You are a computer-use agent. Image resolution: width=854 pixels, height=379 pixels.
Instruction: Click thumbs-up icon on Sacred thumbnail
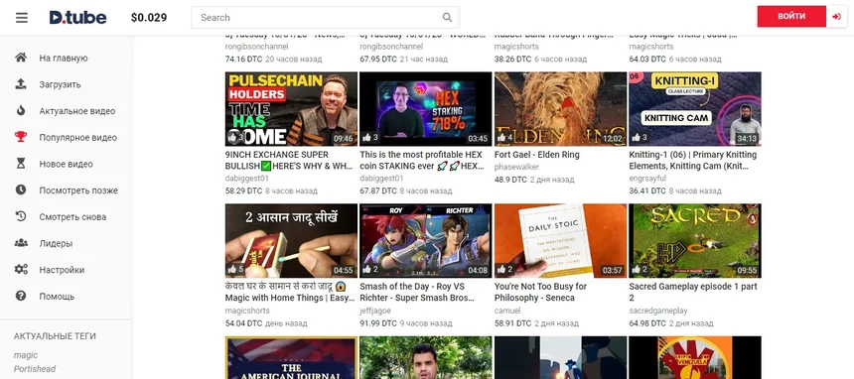point(637,269)
